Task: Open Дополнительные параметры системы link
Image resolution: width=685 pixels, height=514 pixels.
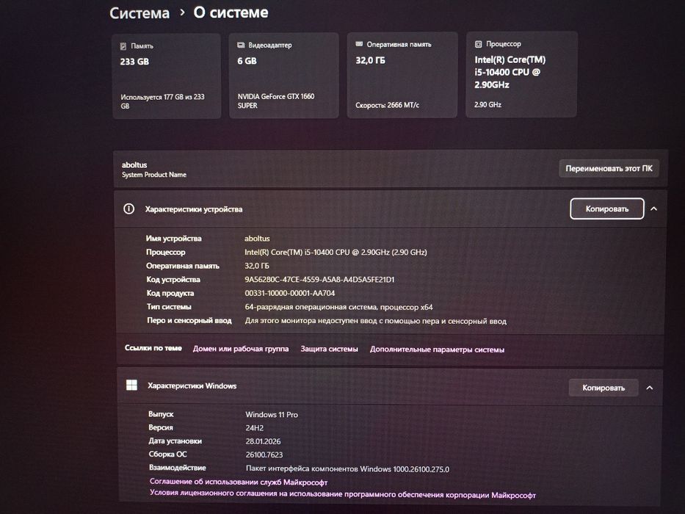Action: pyautogui.click(x=437, y=350)
